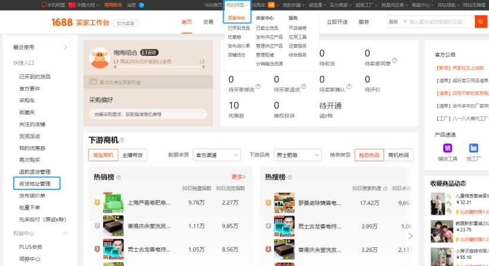
Task: Expand 中国大陆 region selector
Action: 88,5
